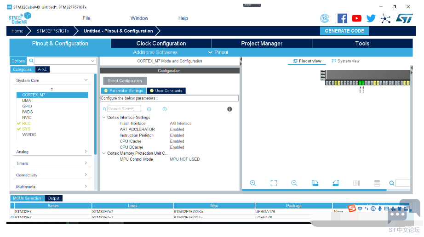The height and width of the screenshot is (237, 424).
Task: Collapse Cortex Memory Protection Unit group
Action: pos(104,153)
